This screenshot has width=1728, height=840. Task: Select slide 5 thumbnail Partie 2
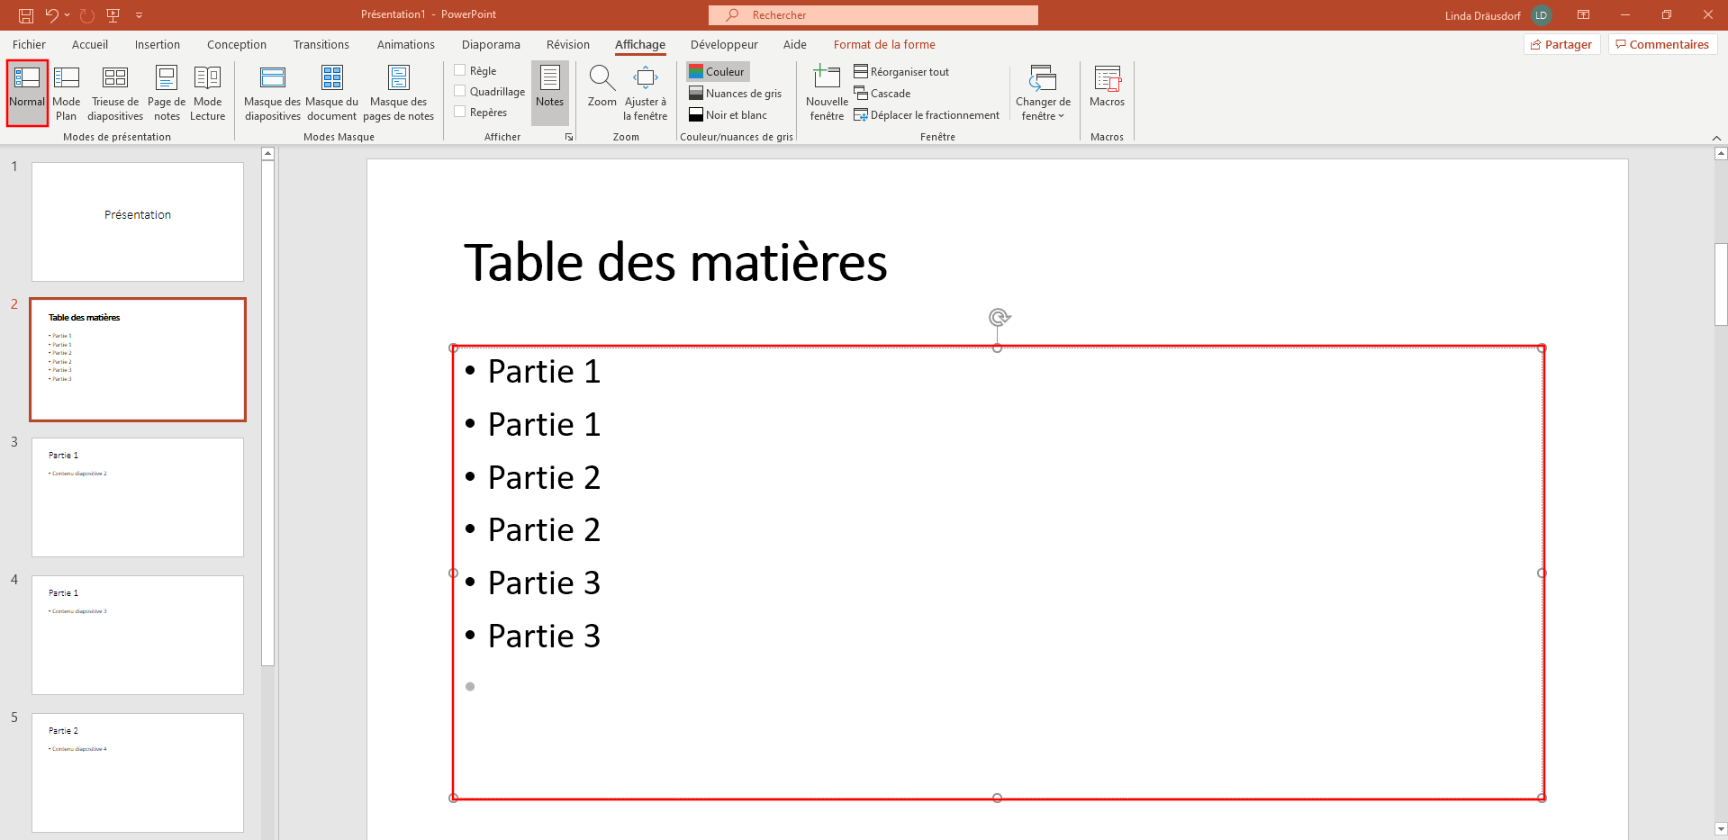point(138,772)
